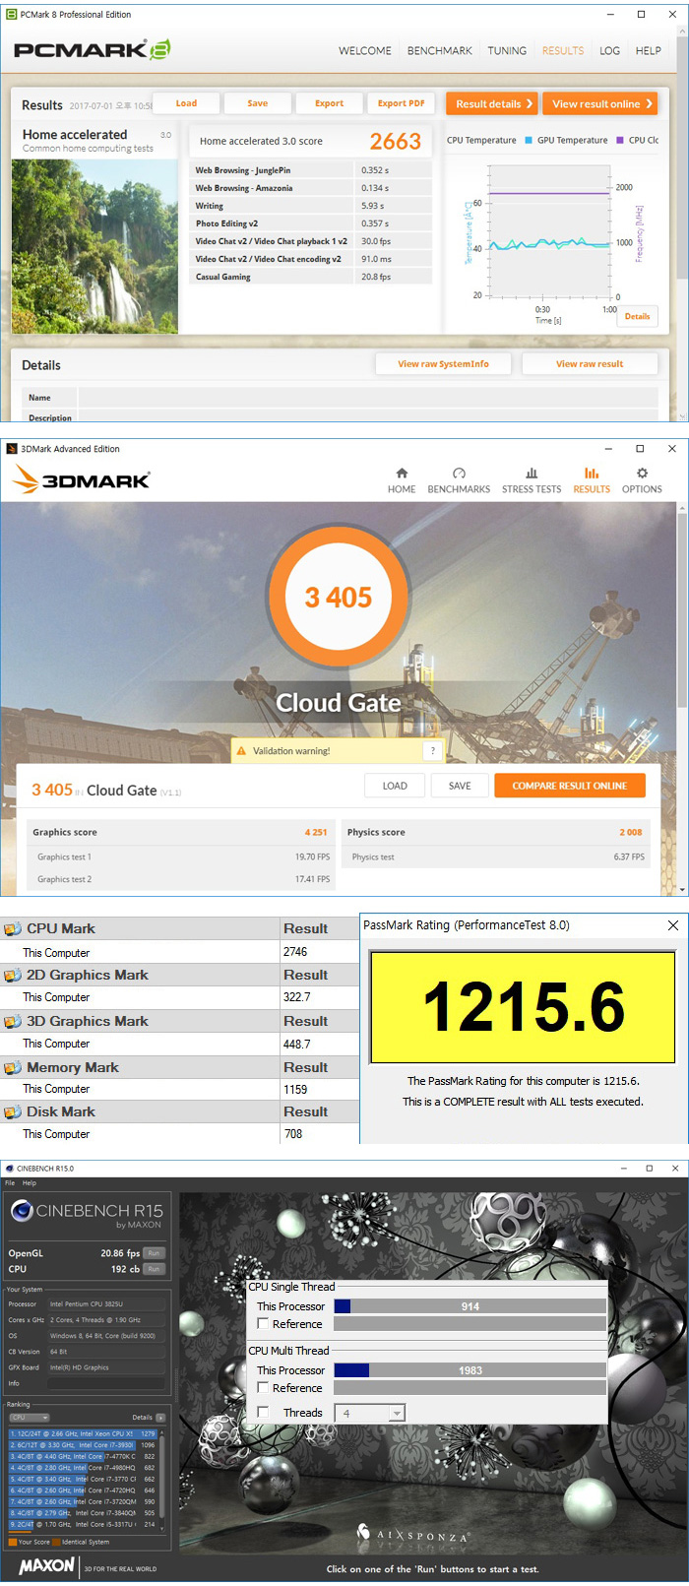Click the Photo Editing v2 result row

pos(310,223)
